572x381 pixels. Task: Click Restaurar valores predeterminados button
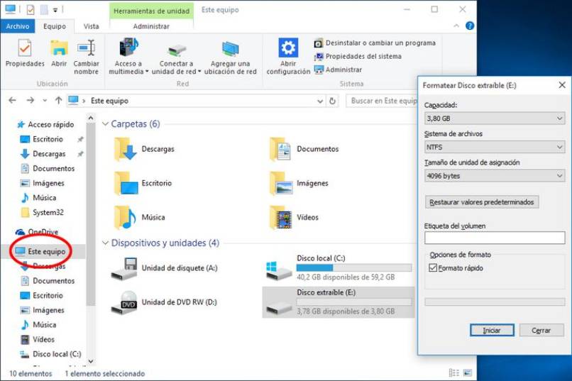coord(482,202)
